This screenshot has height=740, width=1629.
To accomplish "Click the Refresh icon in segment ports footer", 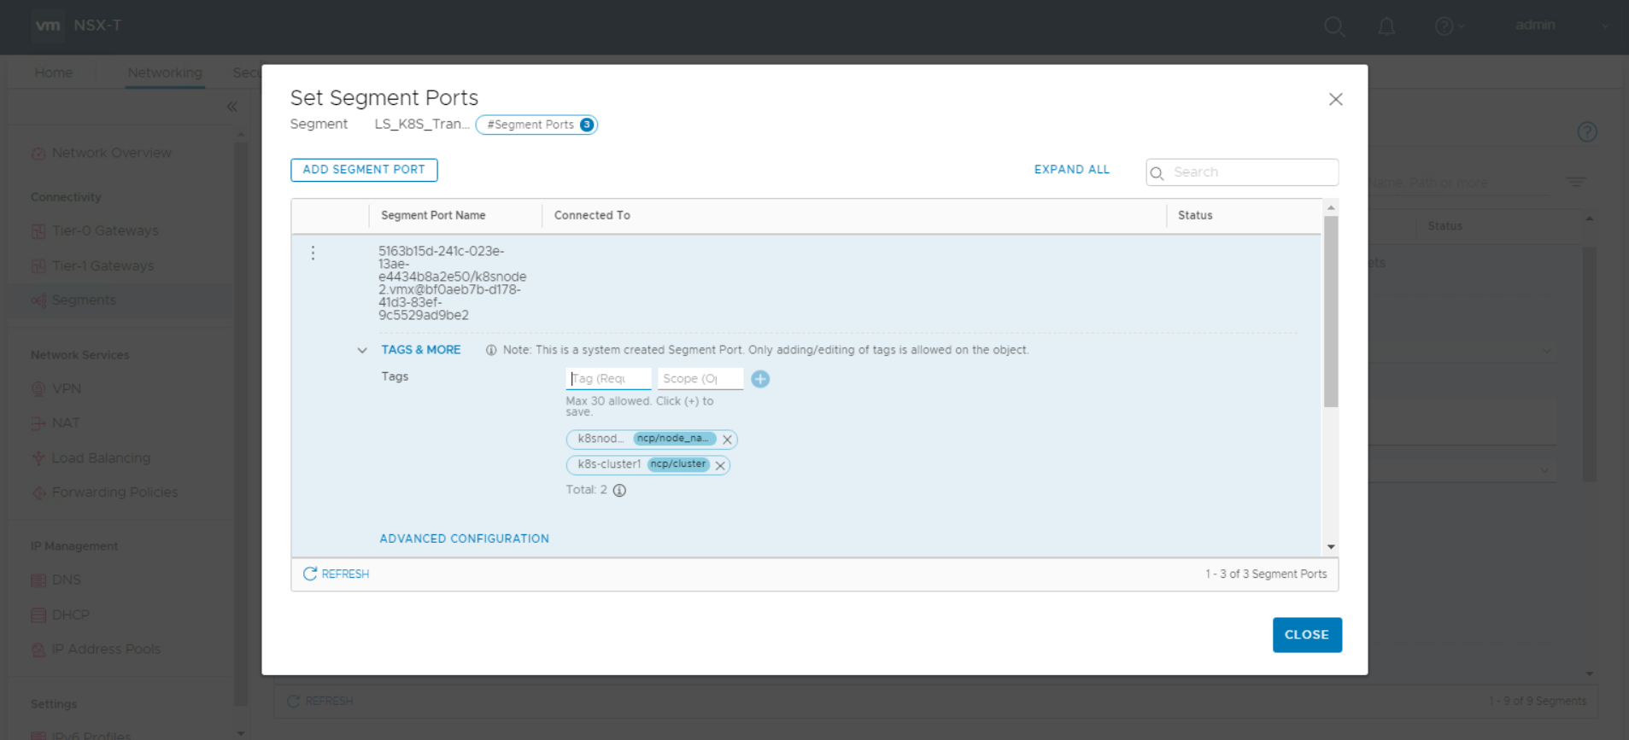I will coord(310,574).
